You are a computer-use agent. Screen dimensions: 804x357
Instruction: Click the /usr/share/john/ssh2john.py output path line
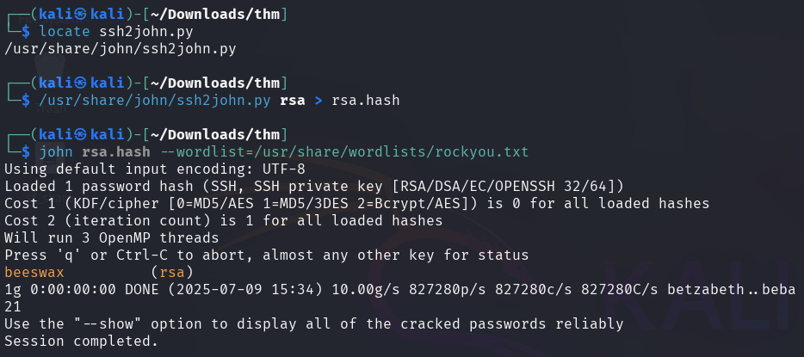(120, 49)
